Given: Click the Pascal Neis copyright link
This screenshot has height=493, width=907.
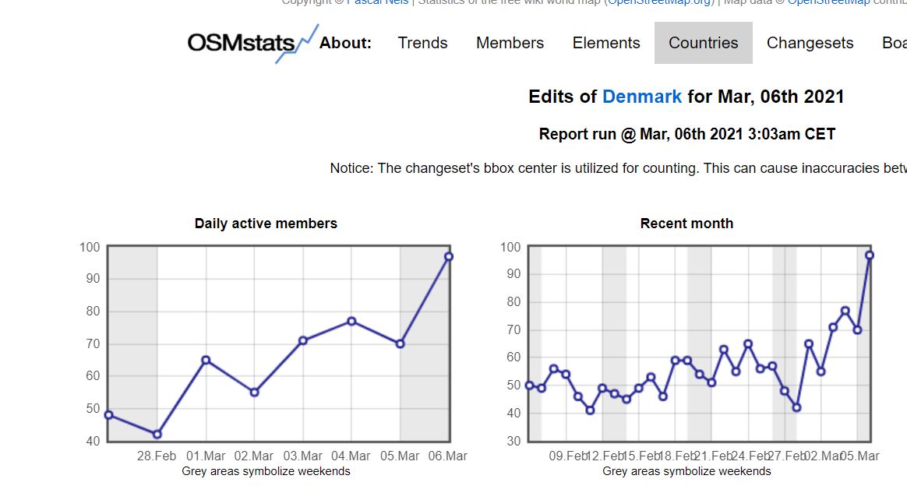Looking at the screenshot, I should (378, 2).
